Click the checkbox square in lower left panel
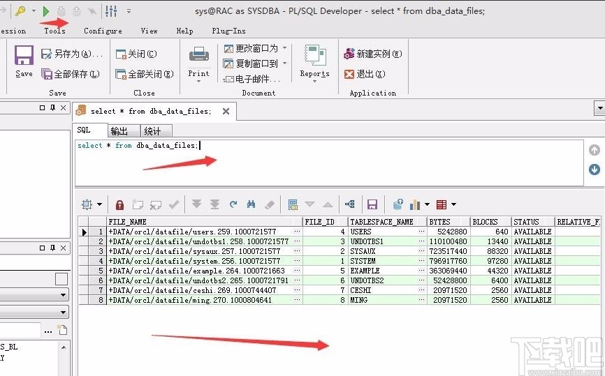This screenshot has width=605, height=376. (61, 279)
